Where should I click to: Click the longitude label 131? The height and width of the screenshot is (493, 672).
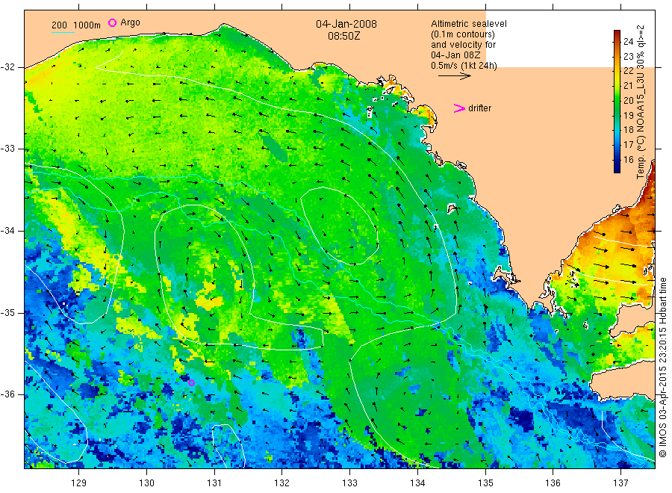(x=214, y=483)
